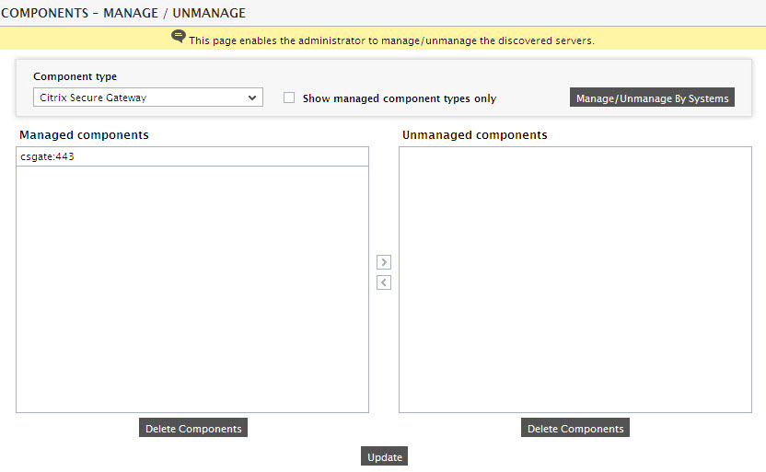
Task: Click inside the Unmanaged components list box
Action: coord(575,280)
